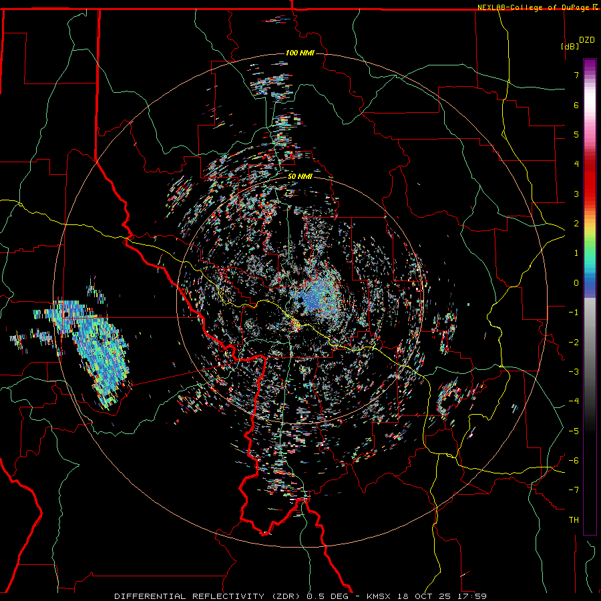601x601 pixels.
Task: Select the 6 value on the ZDR scale
Action: click(576, 105)
